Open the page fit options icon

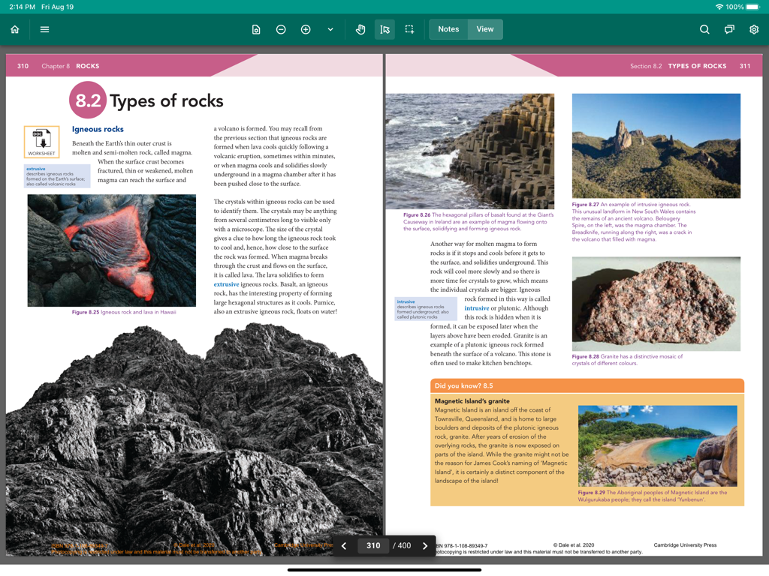click(255, 29)
